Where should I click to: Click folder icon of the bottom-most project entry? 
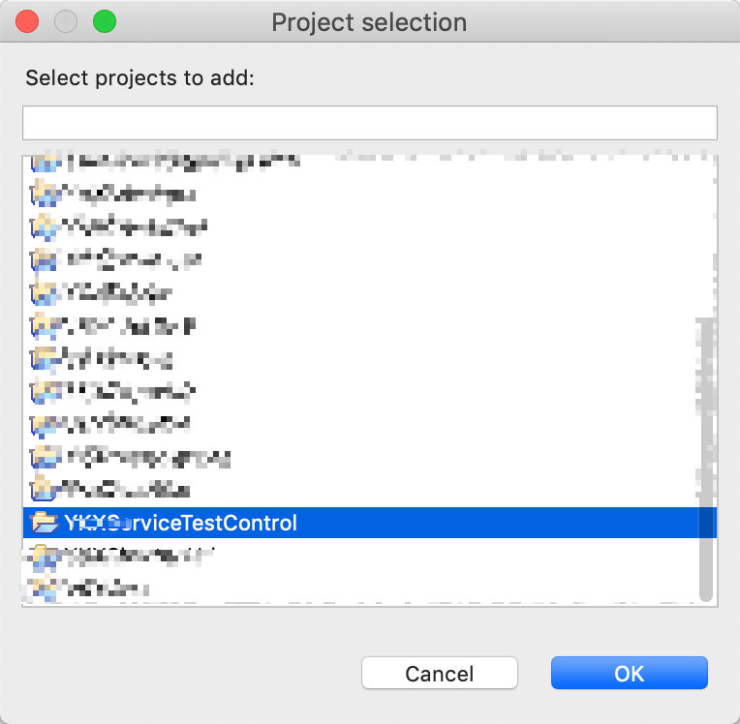point(44,587)
